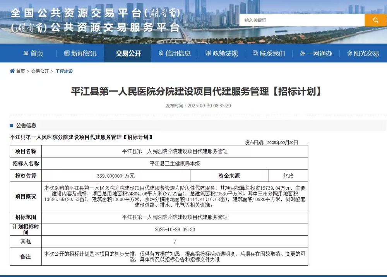This screenshot has height=277, width=387.
Task: Click 工程建设 breadcrumb link
Action: point(64,71)
